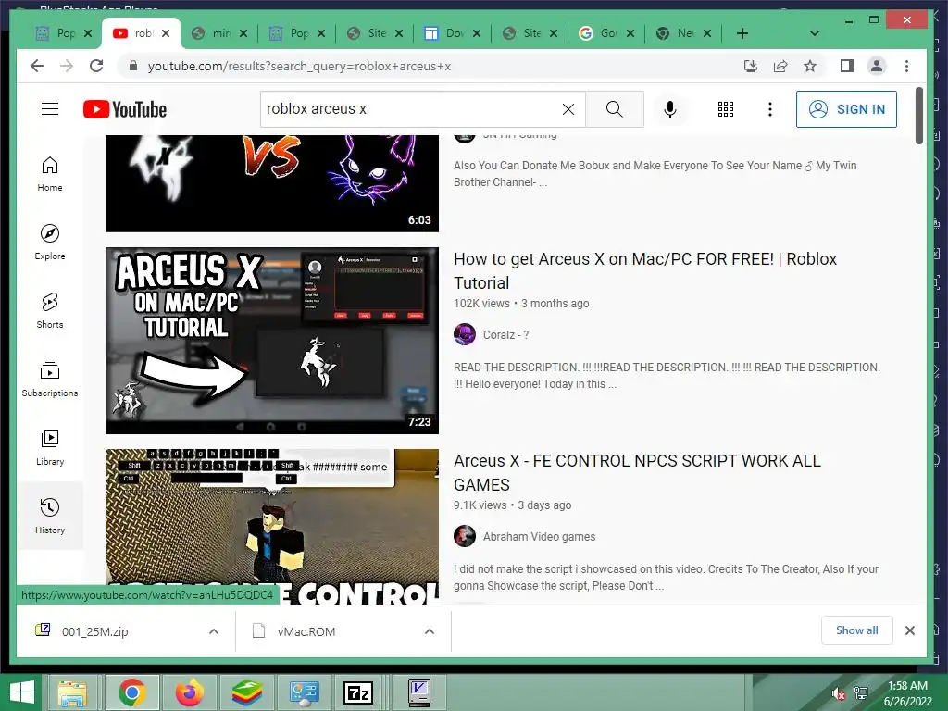Expand 001_25M.zip download options
The width and height of the screenshot is (948, 711).
214,631
